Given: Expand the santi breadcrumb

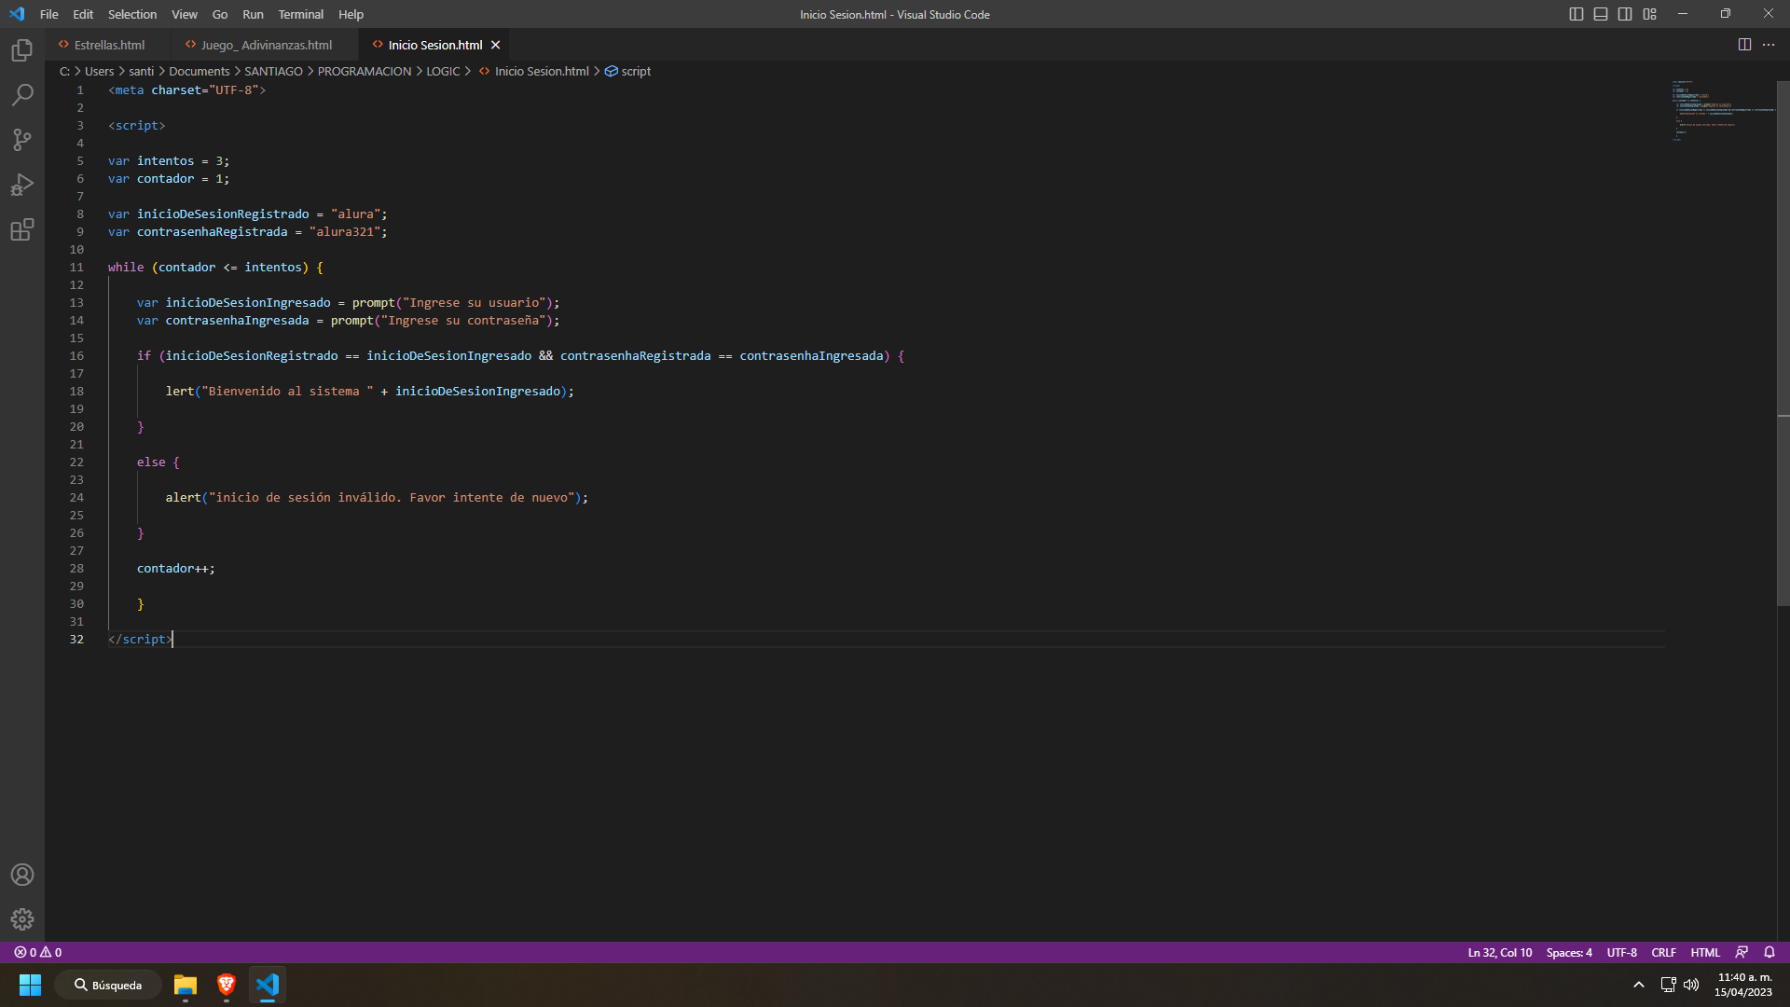Looking at the screenshot, I should pyautogui.click(x=142, y=71).
